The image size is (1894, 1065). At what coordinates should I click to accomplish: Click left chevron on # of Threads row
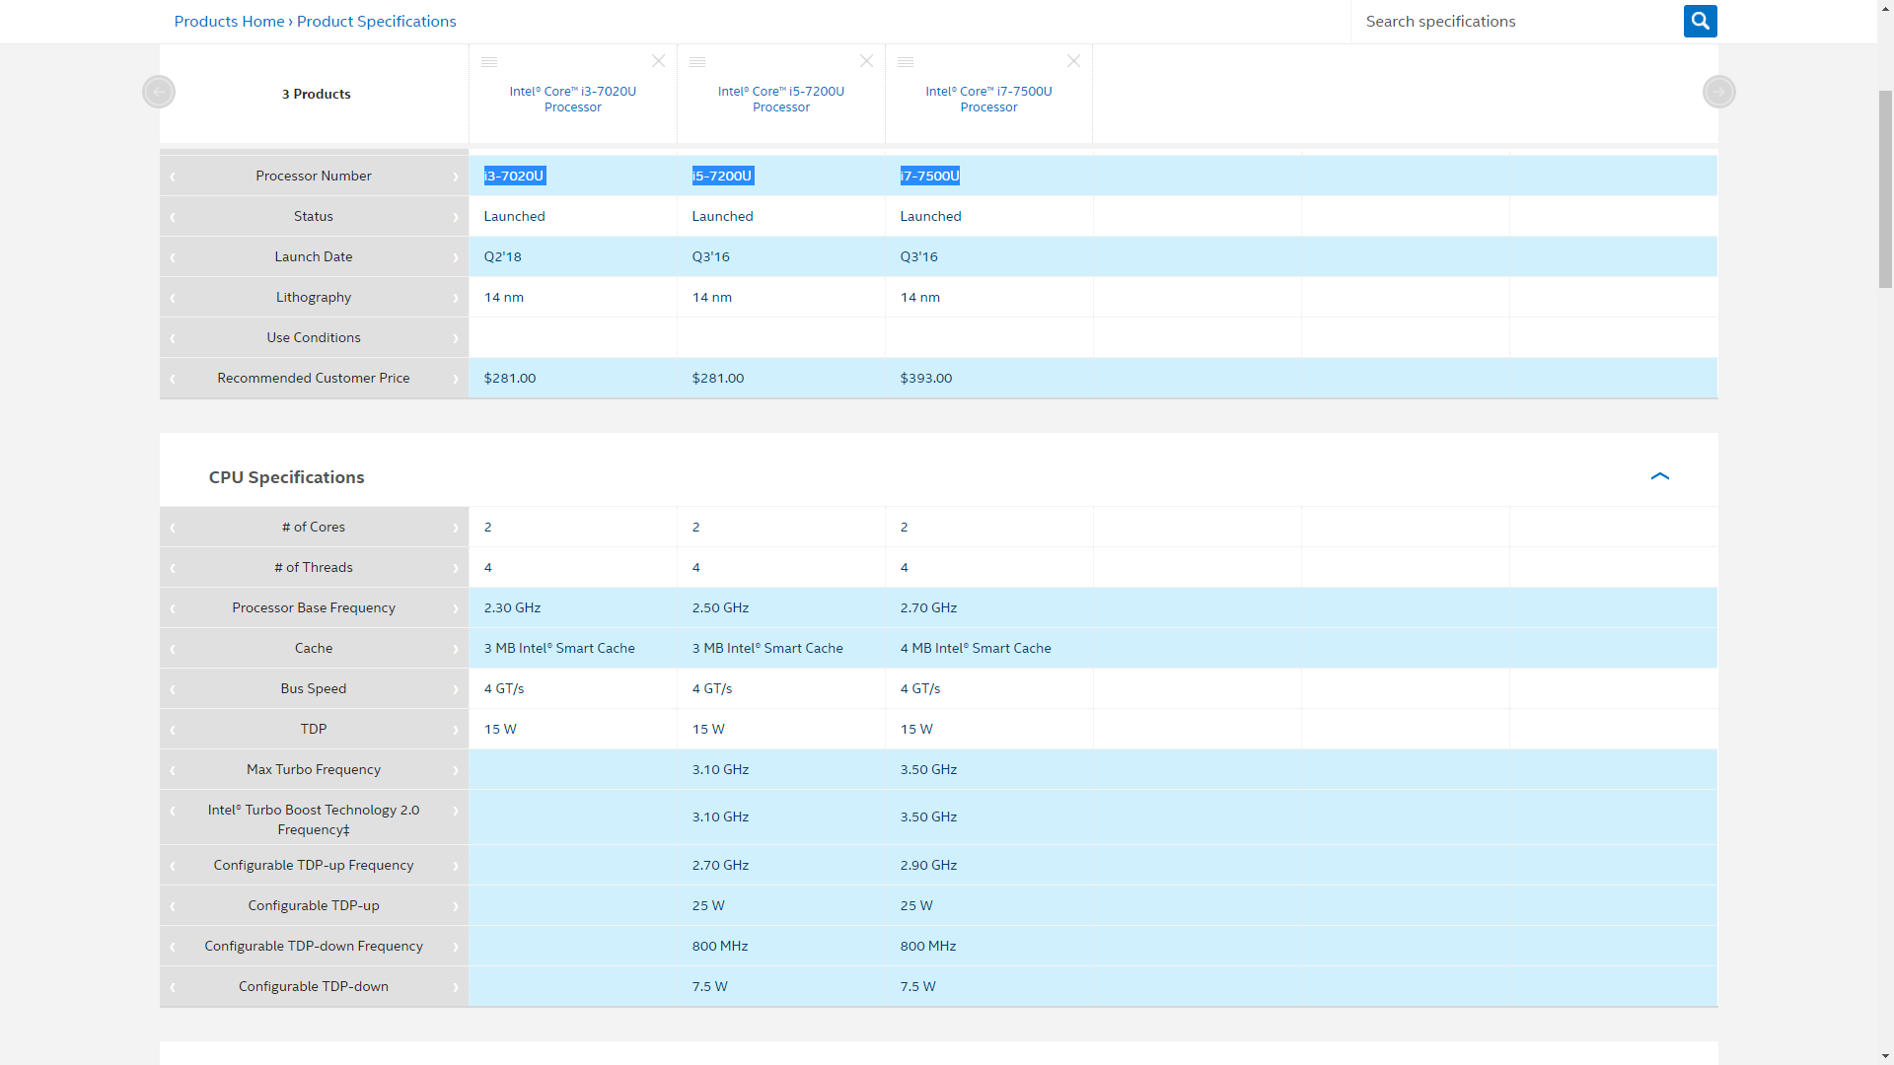coord(173,568)
